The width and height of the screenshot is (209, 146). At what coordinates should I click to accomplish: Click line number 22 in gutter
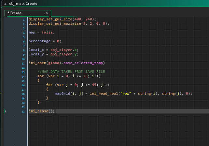click(23, 111)
